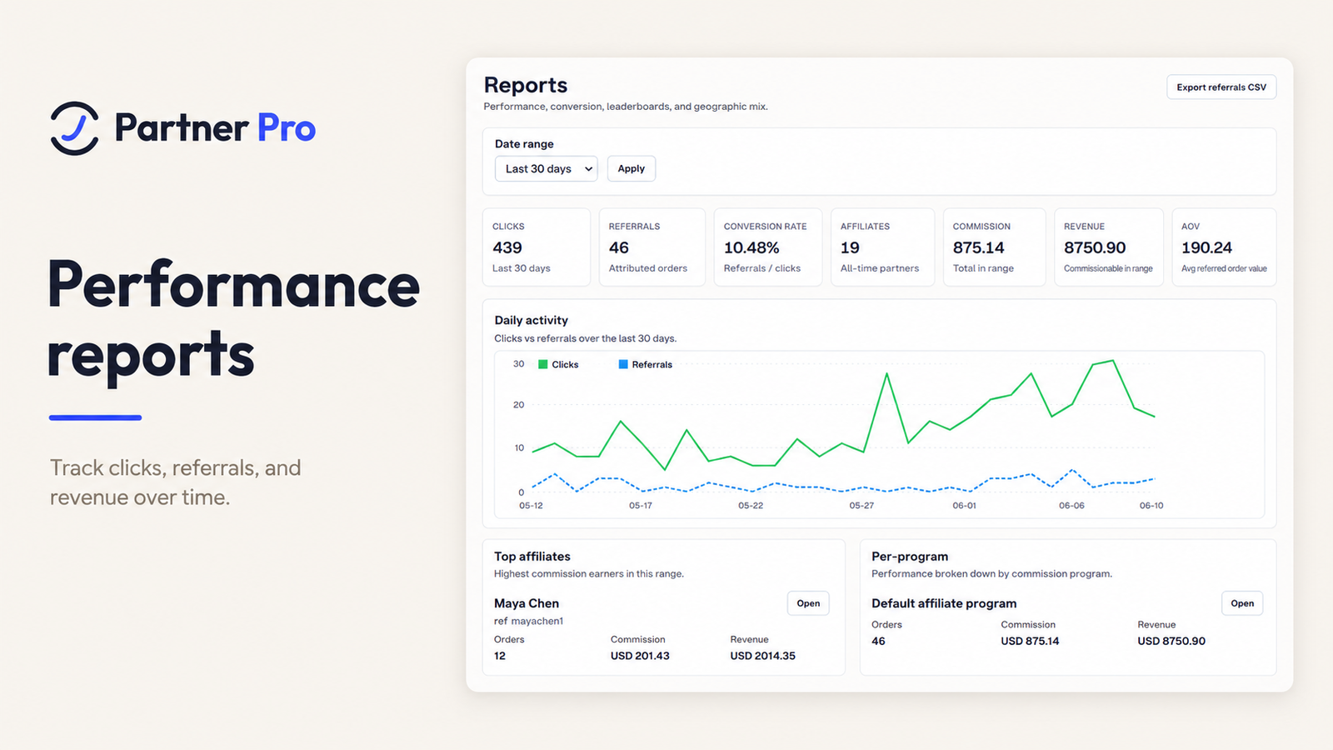Click the date range dropdown chevron
The width and height of the screenshot is (1333, 750).
coord(588,169)
